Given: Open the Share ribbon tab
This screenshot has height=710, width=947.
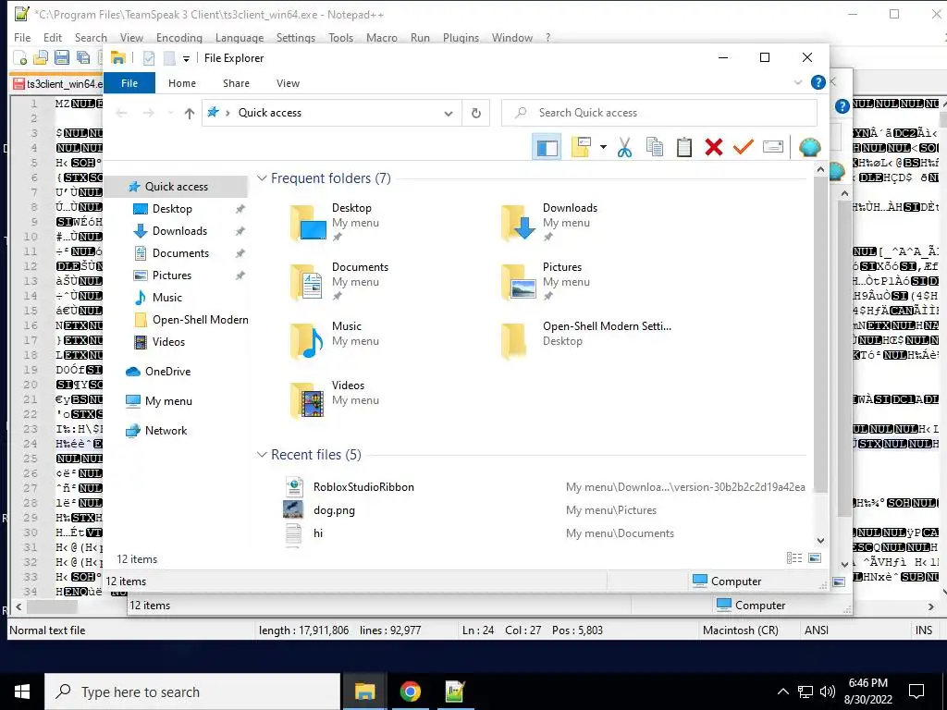Looking at the screenshot, I should point(236,83).
